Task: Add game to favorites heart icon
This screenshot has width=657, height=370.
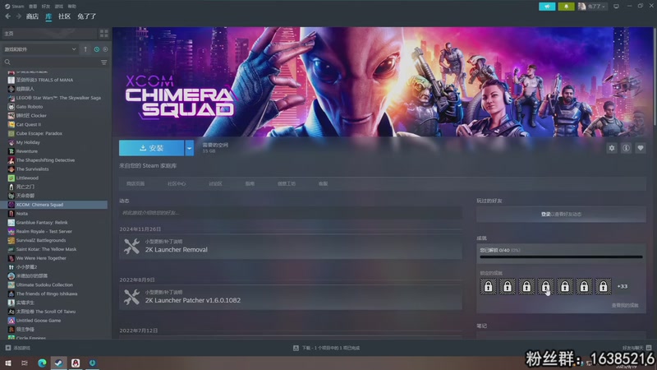Action: [641, 148]
